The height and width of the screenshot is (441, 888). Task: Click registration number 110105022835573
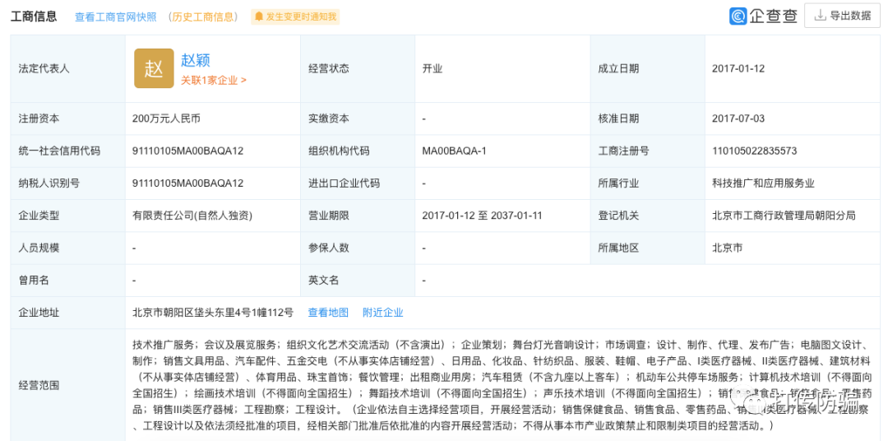click(754, 151)
